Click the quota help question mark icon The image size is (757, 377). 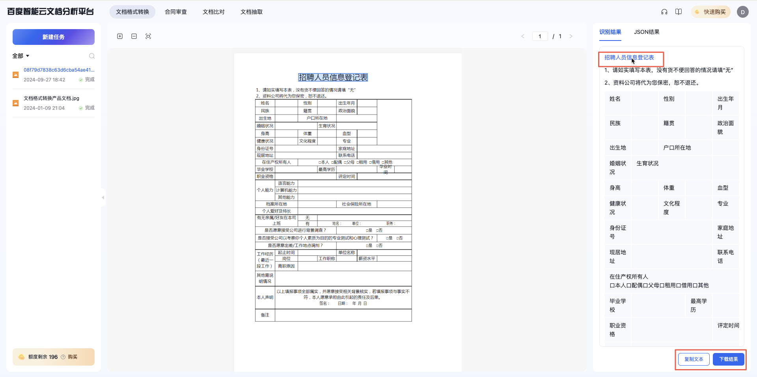[63, 357]
